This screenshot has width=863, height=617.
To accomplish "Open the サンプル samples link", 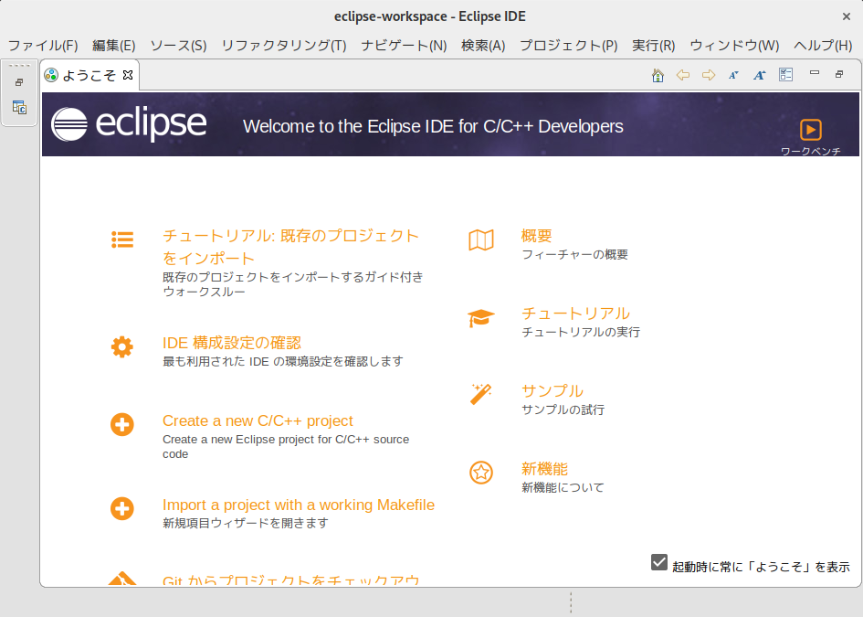I will click(552, 391).
